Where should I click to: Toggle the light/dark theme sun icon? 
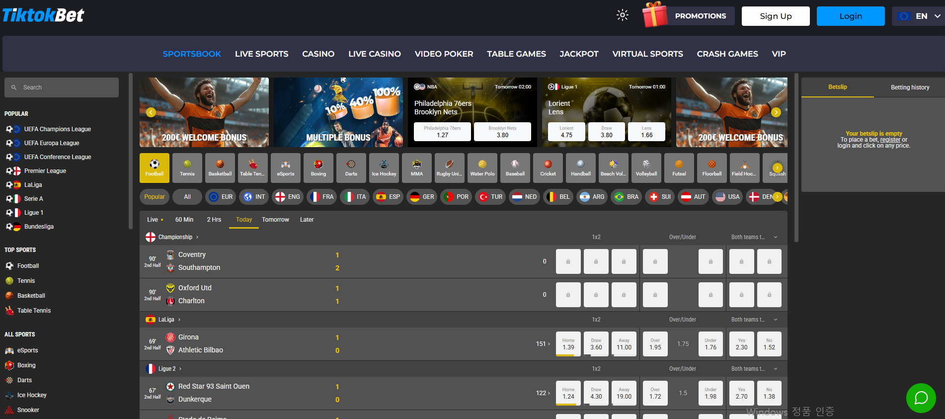click(623, 15)
